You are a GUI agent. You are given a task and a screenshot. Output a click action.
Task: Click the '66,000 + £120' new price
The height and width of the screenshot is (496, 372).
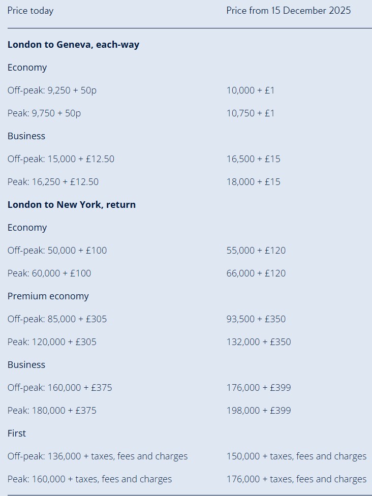pos(256,273)
